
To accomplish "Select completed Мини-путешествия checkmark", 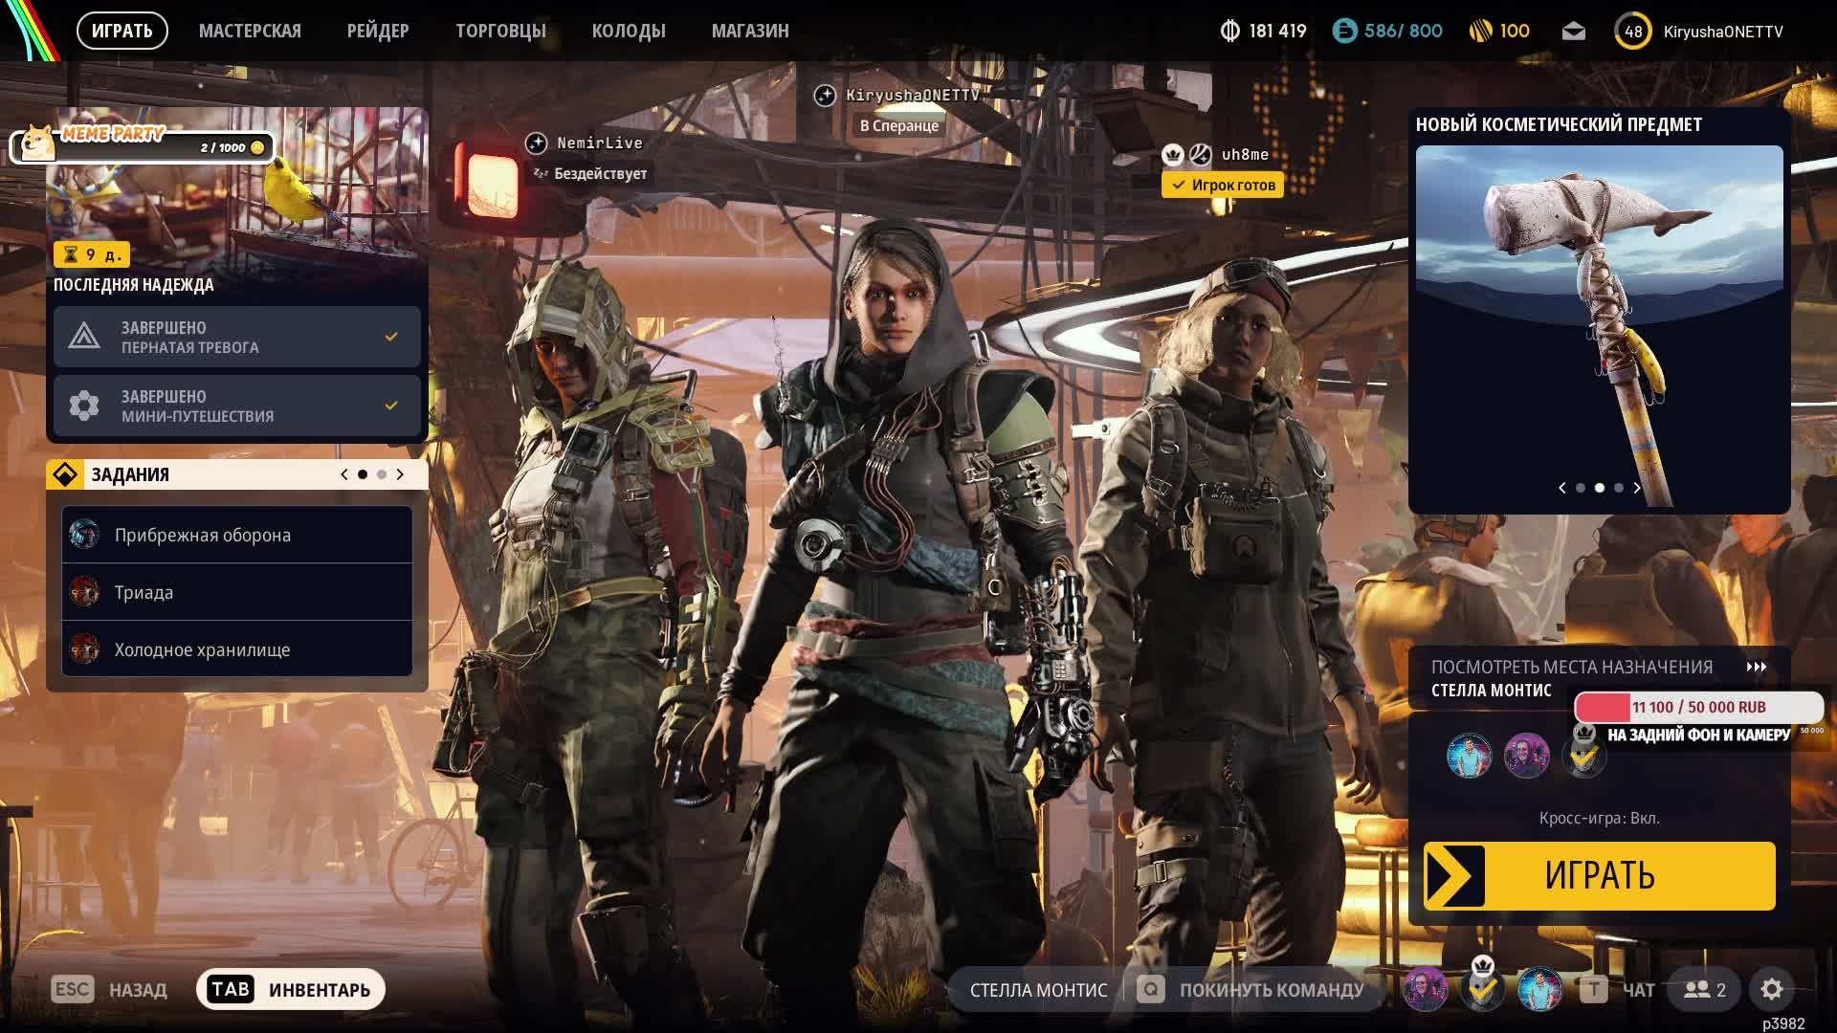I will tap(390, 406).
